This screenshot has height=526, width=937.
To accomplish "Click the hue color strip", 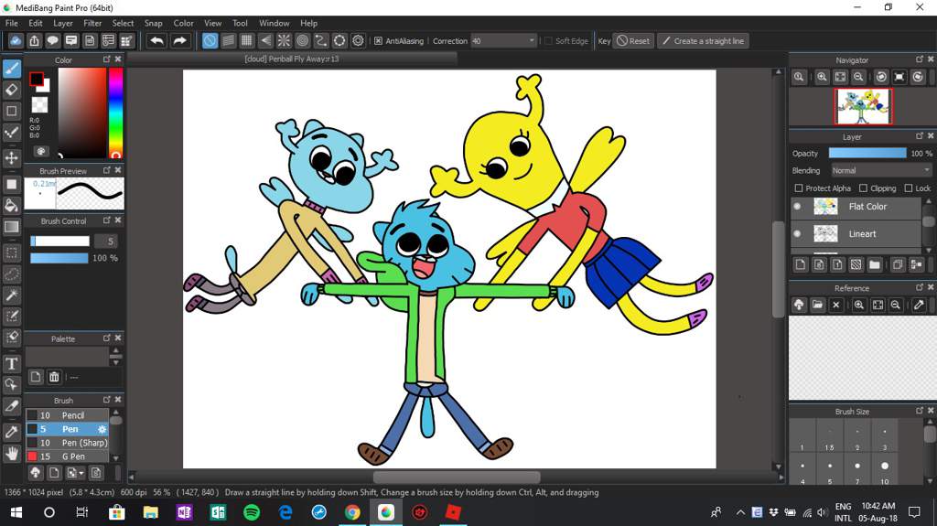I will [x=115, y=113].
